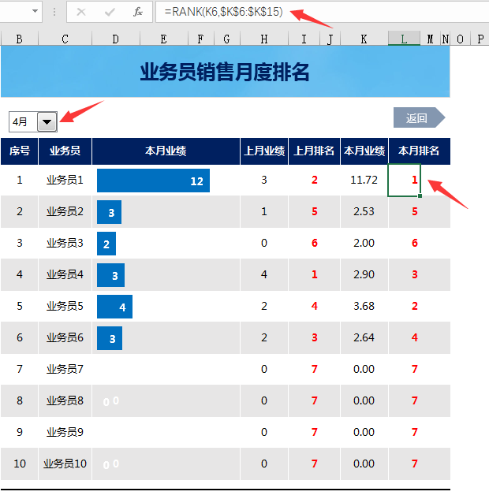Select the 3.68 performance cell

tap(364, 306)
